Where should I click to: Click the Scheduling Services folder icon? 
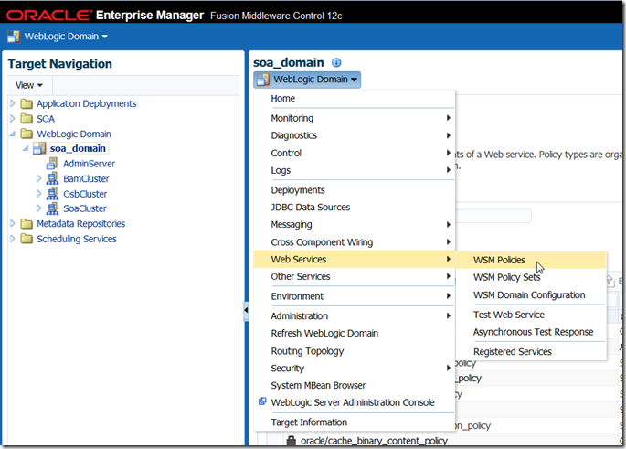pyautogui.click(x=26, y=240)
